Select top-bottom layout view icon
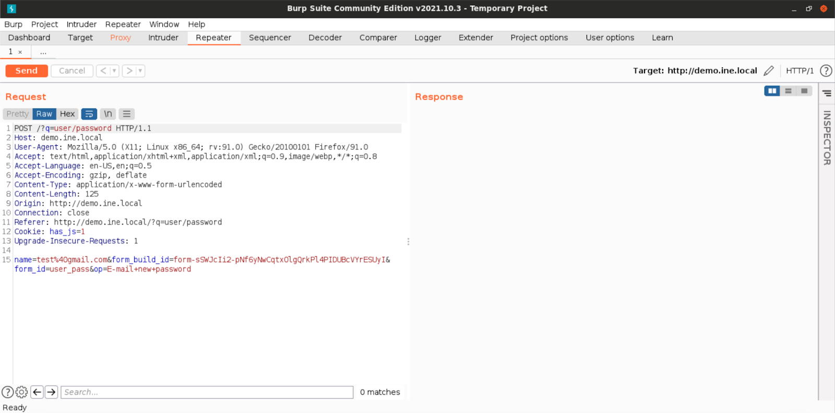This screenshot has height=413, width=835. (788, 91)
